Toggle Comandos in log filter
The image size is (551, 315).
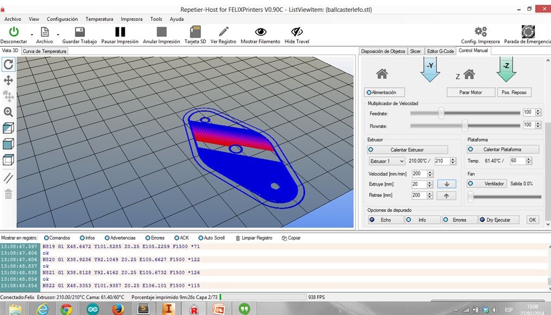click(x=57, y=238)
